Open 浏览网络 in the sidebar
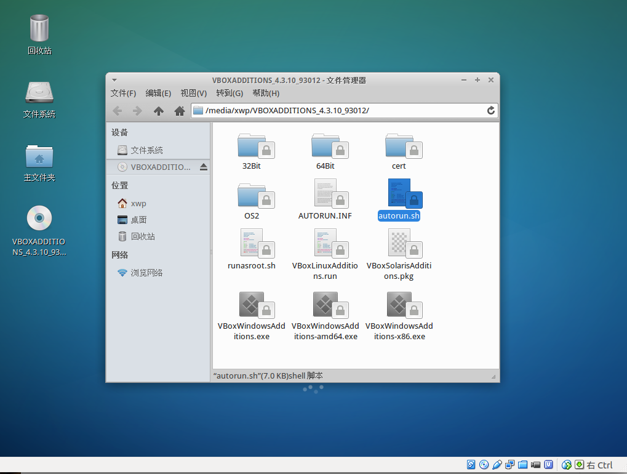The width and height of the screenshot is (627, 474). [x=158, y=273]
